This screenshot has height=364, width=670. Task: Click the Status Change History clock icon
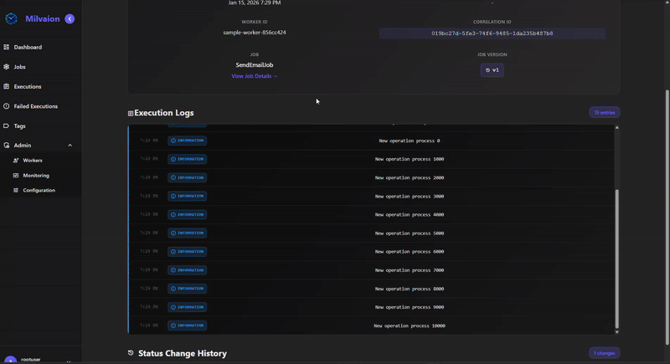pyautogui.click(x=131, y=353)
